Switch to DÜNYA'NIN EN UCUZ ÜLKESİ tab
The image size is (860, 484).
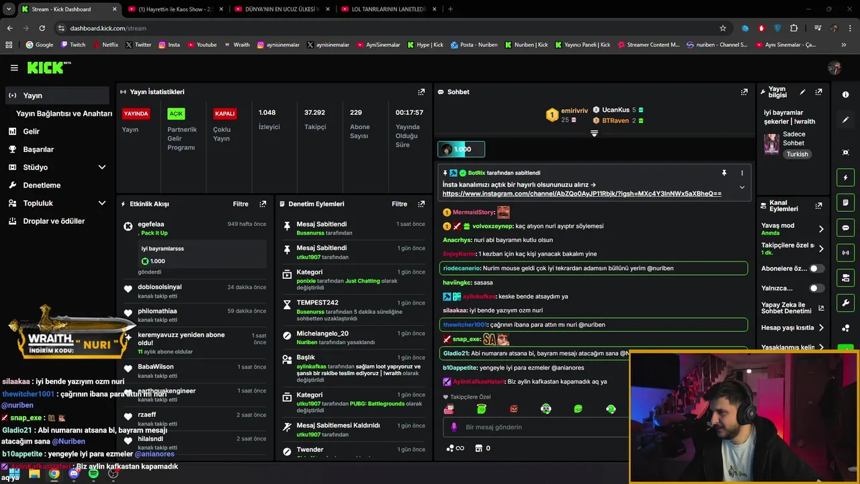(x=281, y=9)
